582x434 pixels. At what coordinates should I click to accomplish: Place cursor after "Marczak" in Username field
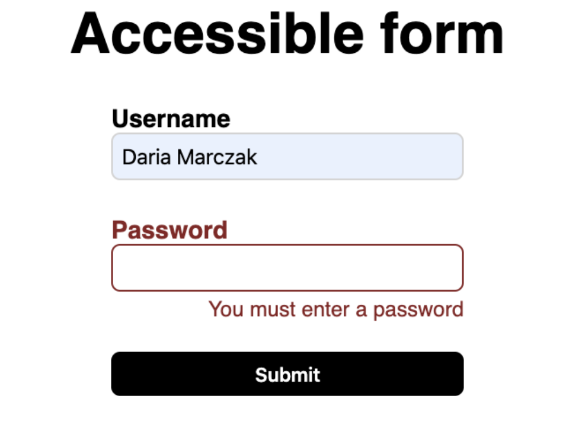click(x=259, y=157)
